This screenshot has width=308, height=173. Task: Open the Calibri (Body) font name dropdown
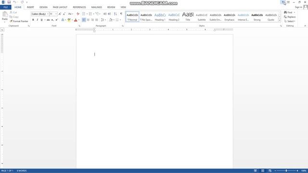click(x=48, y=14)
